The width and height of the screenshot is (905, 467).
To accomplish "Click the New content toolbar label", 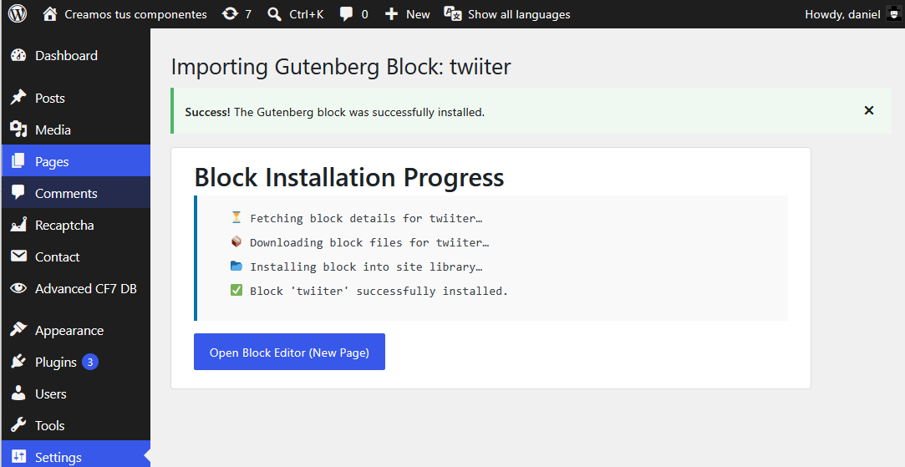I will point(418,14).
